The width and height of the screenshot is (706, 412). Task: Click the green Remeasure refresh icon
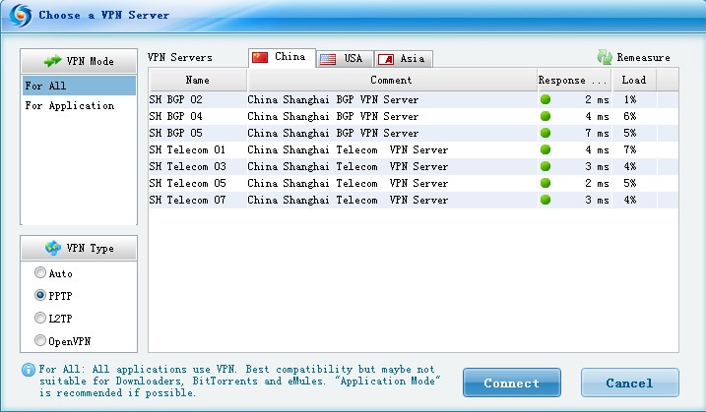coord(605,57)
